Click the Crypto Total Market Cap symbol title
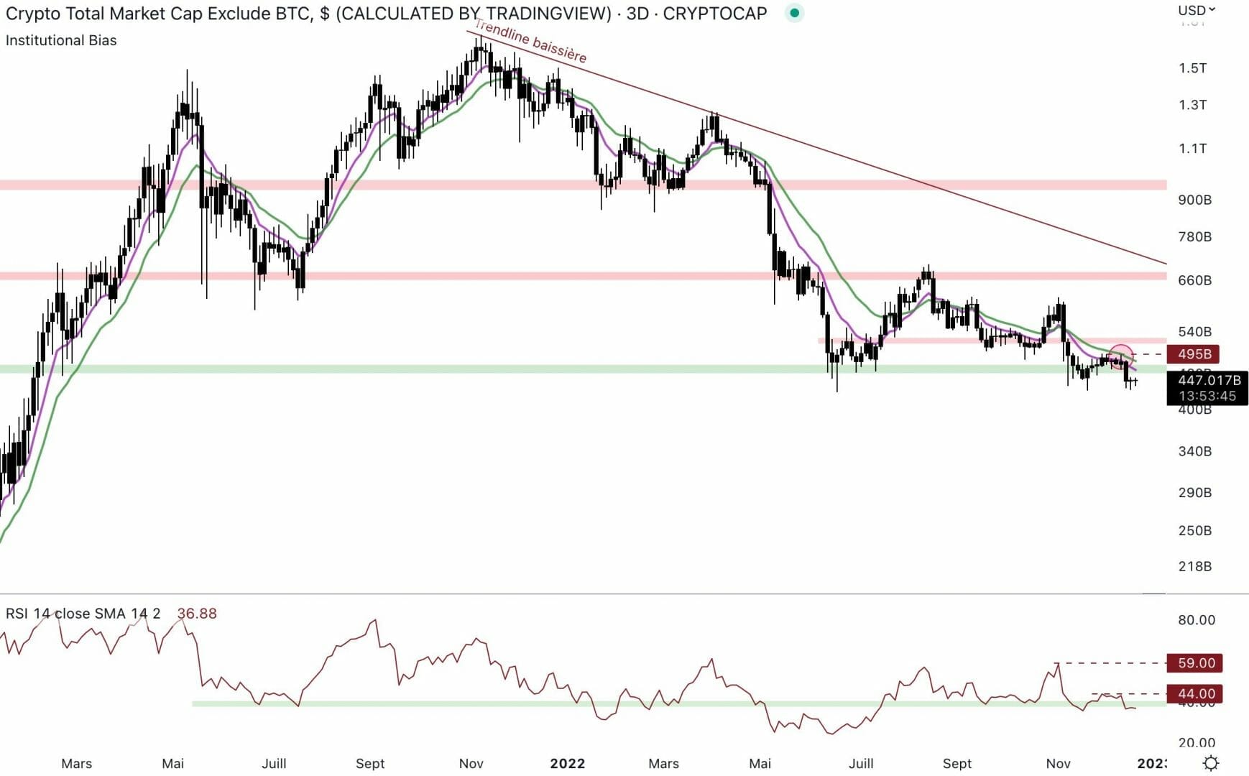 click(x=386, y=14)
